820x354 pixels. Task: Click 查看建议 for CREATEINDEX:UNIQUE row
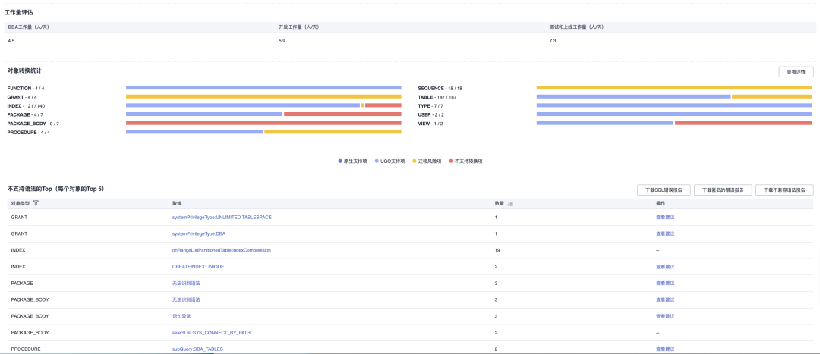[665, 266]
